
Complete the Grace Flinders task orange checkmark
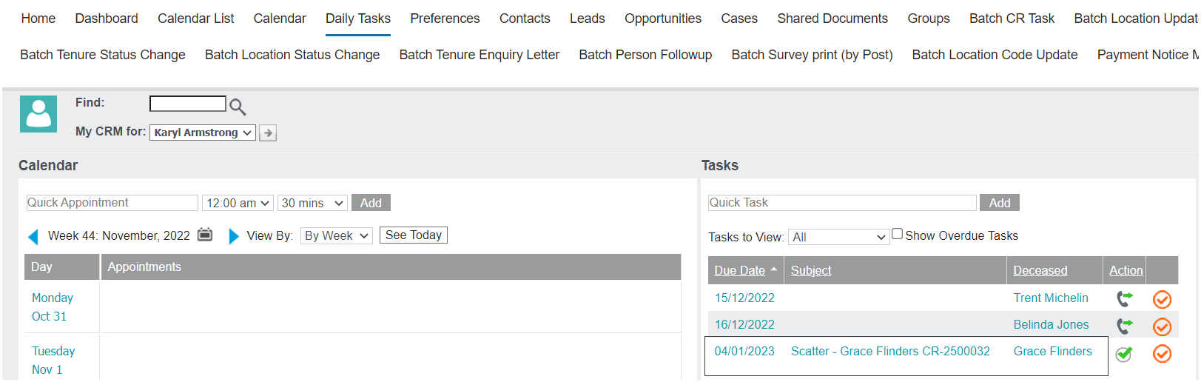click(x=1162, y=354)
